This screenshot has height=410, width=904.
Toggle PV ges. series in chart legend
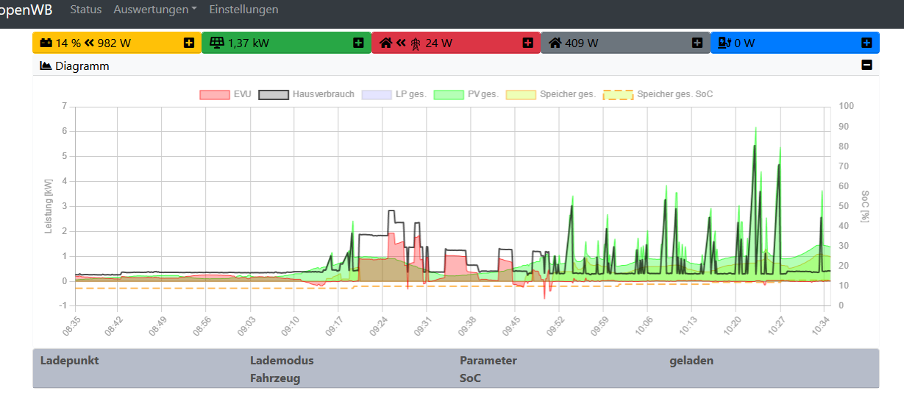click(466, 94)
